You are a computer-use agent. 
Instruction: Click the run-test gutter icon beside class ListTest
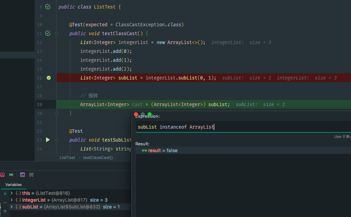[48, 6]
